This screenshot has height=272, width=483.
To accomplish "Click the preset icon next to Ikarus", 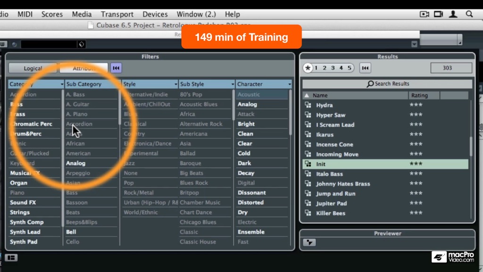I will 308,135.
